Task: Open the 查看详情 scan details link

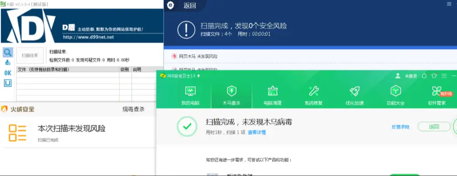Action: pyautogui.click(x=257, y=132)
